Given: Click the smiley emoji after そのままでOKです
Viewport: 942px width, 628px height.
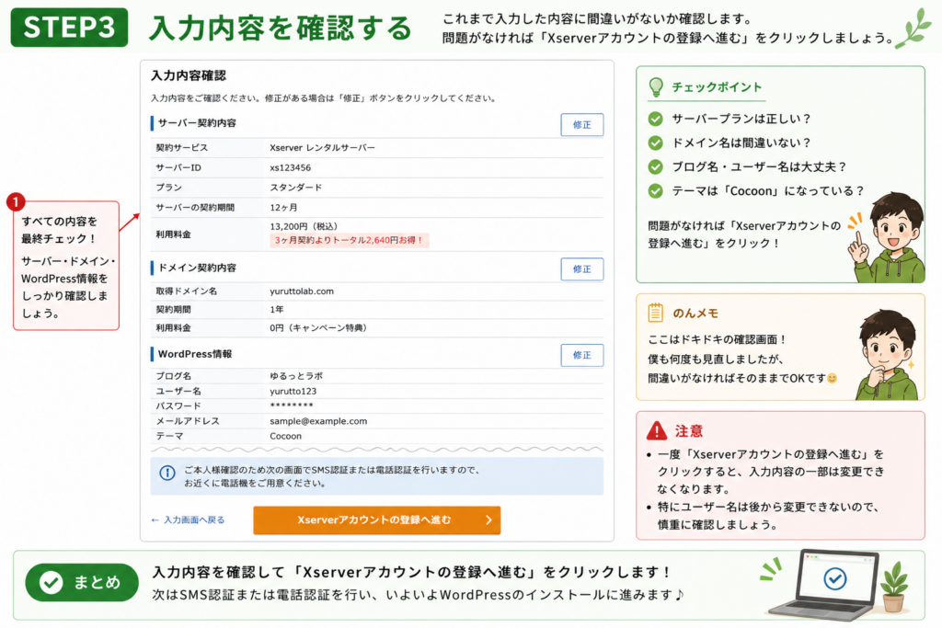Looking at the screenshot, I should pos(832,378).
